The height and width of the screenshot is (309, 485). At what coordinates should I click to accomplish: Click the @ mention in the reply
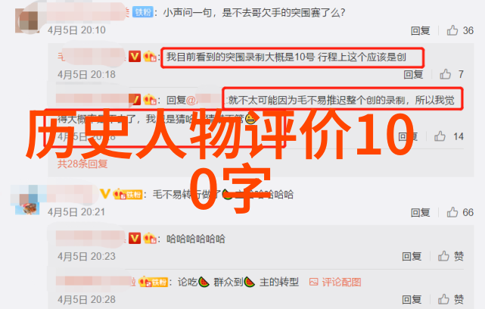coord(204,100)
